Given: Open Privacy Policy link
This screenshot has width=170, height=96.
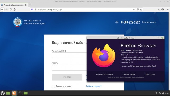Looking at the screenshot, I should click(150, 74).
